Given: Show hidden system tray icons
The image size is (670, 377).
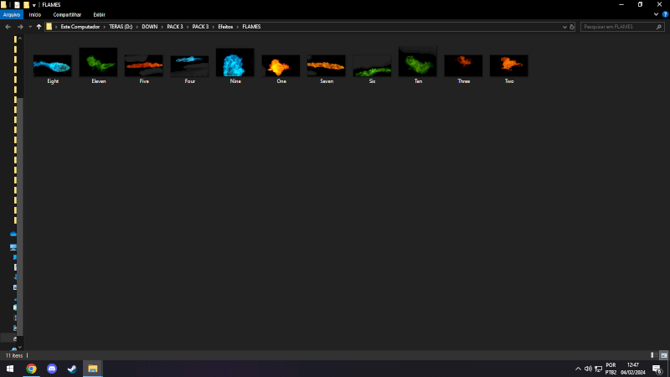Looking at the screenshot, I should click(578, 369).
